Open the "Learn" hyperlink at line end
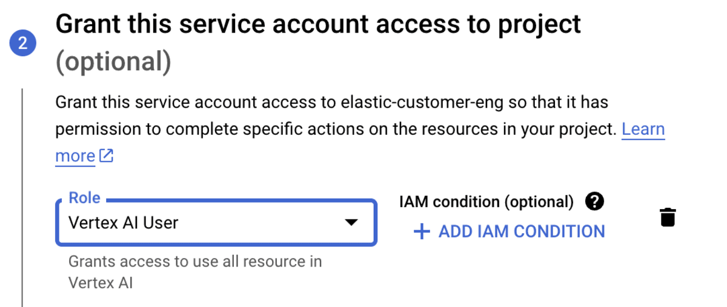The width and height of the screenshot is (727, 307). point(643,129)
